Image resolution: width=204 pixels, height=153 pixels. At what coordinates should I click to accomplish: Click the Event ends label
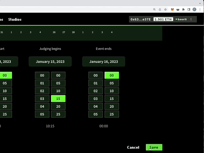pyautogui.click(x=104, y=49)
